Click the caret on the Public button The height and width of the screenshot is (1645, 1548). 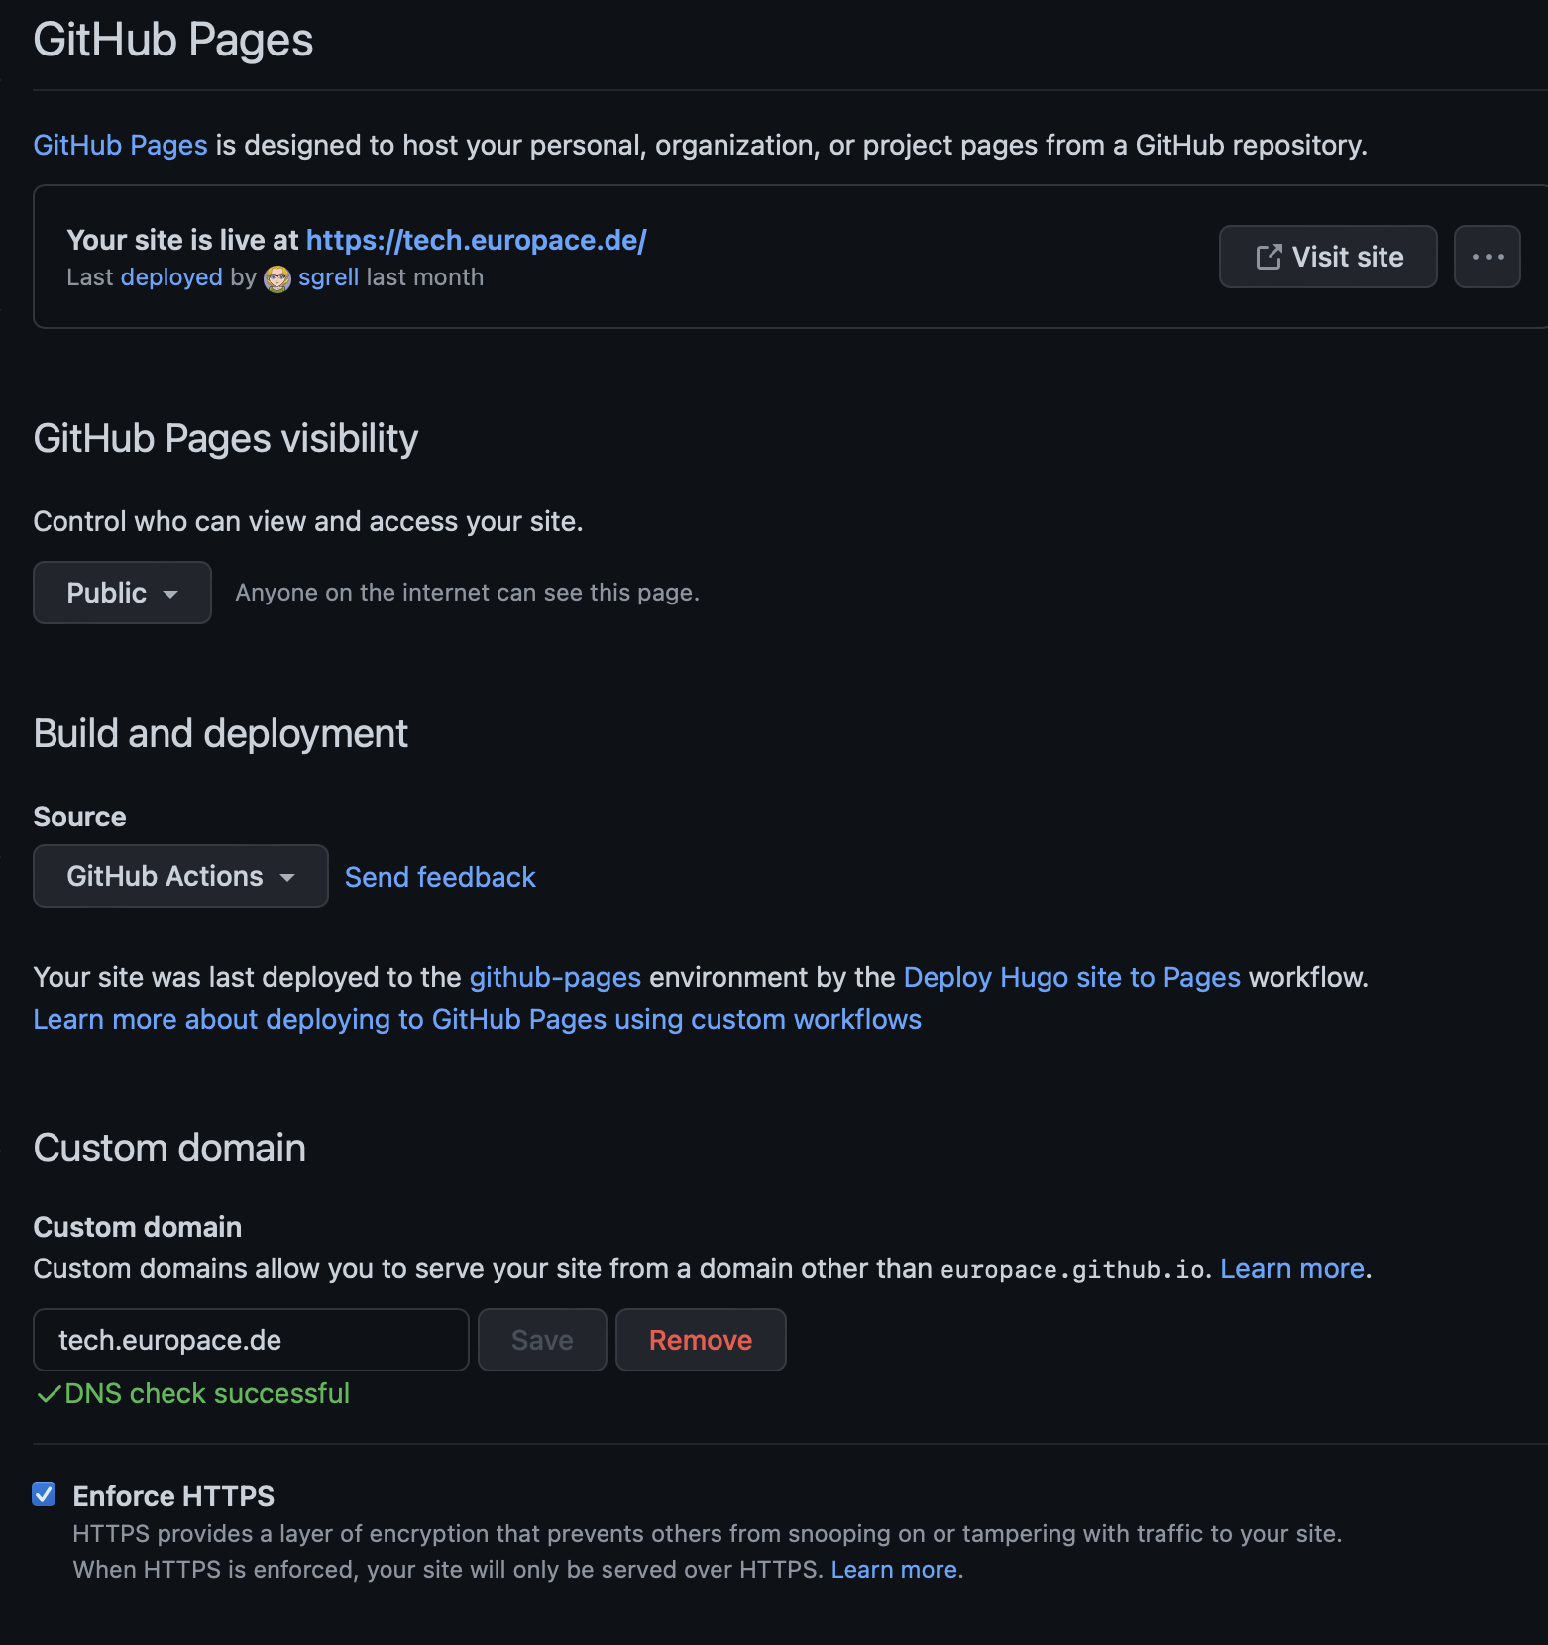pyautogui.click(x=172, y=593)
